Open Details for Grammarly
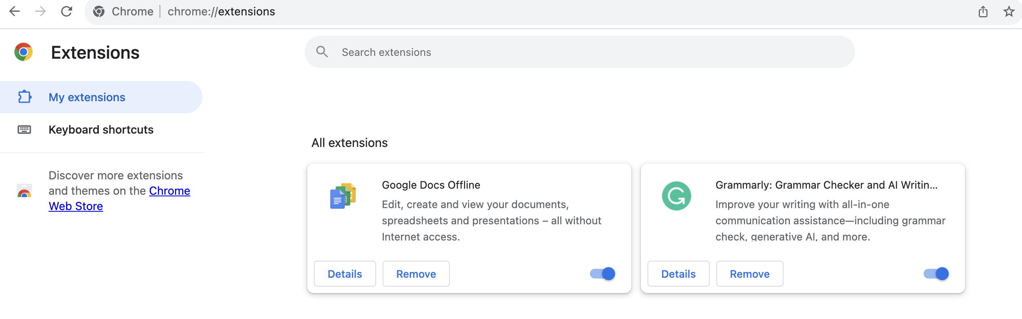The image size is (1022, 319). pos(678,274)
